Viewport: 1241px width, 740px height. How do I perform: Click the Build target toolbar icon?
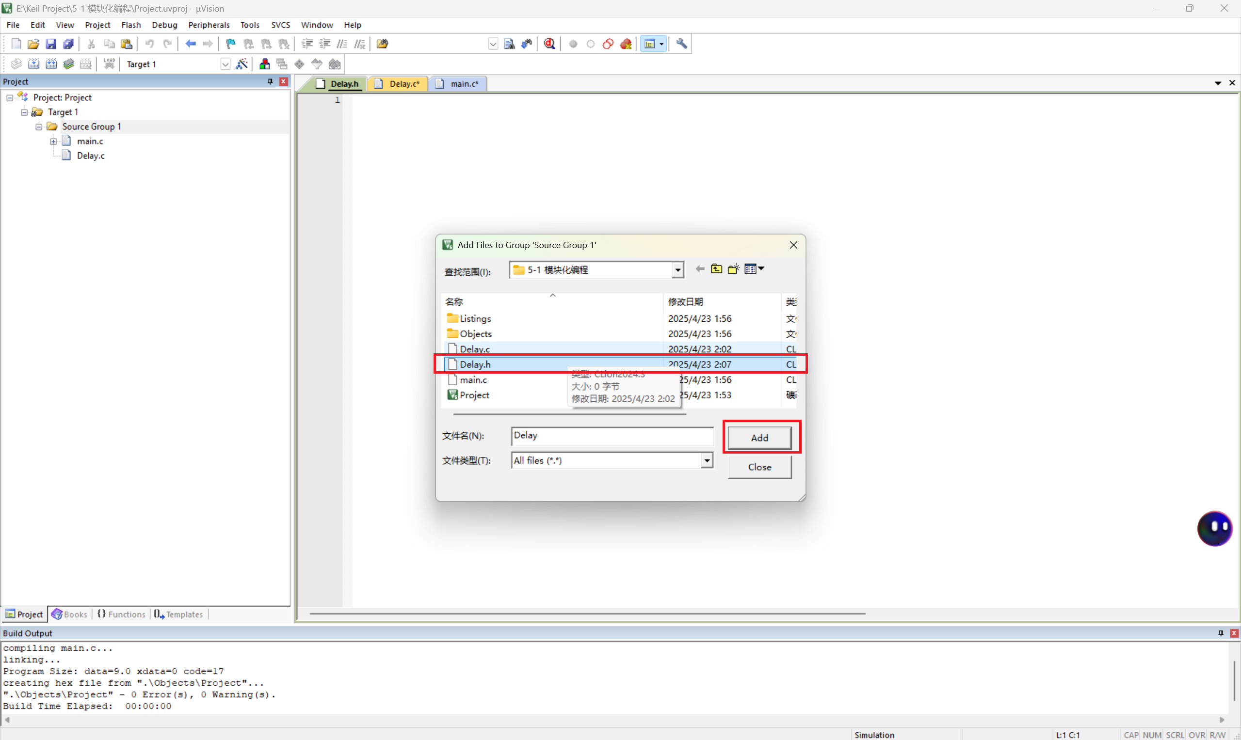[x=33, y=64]
